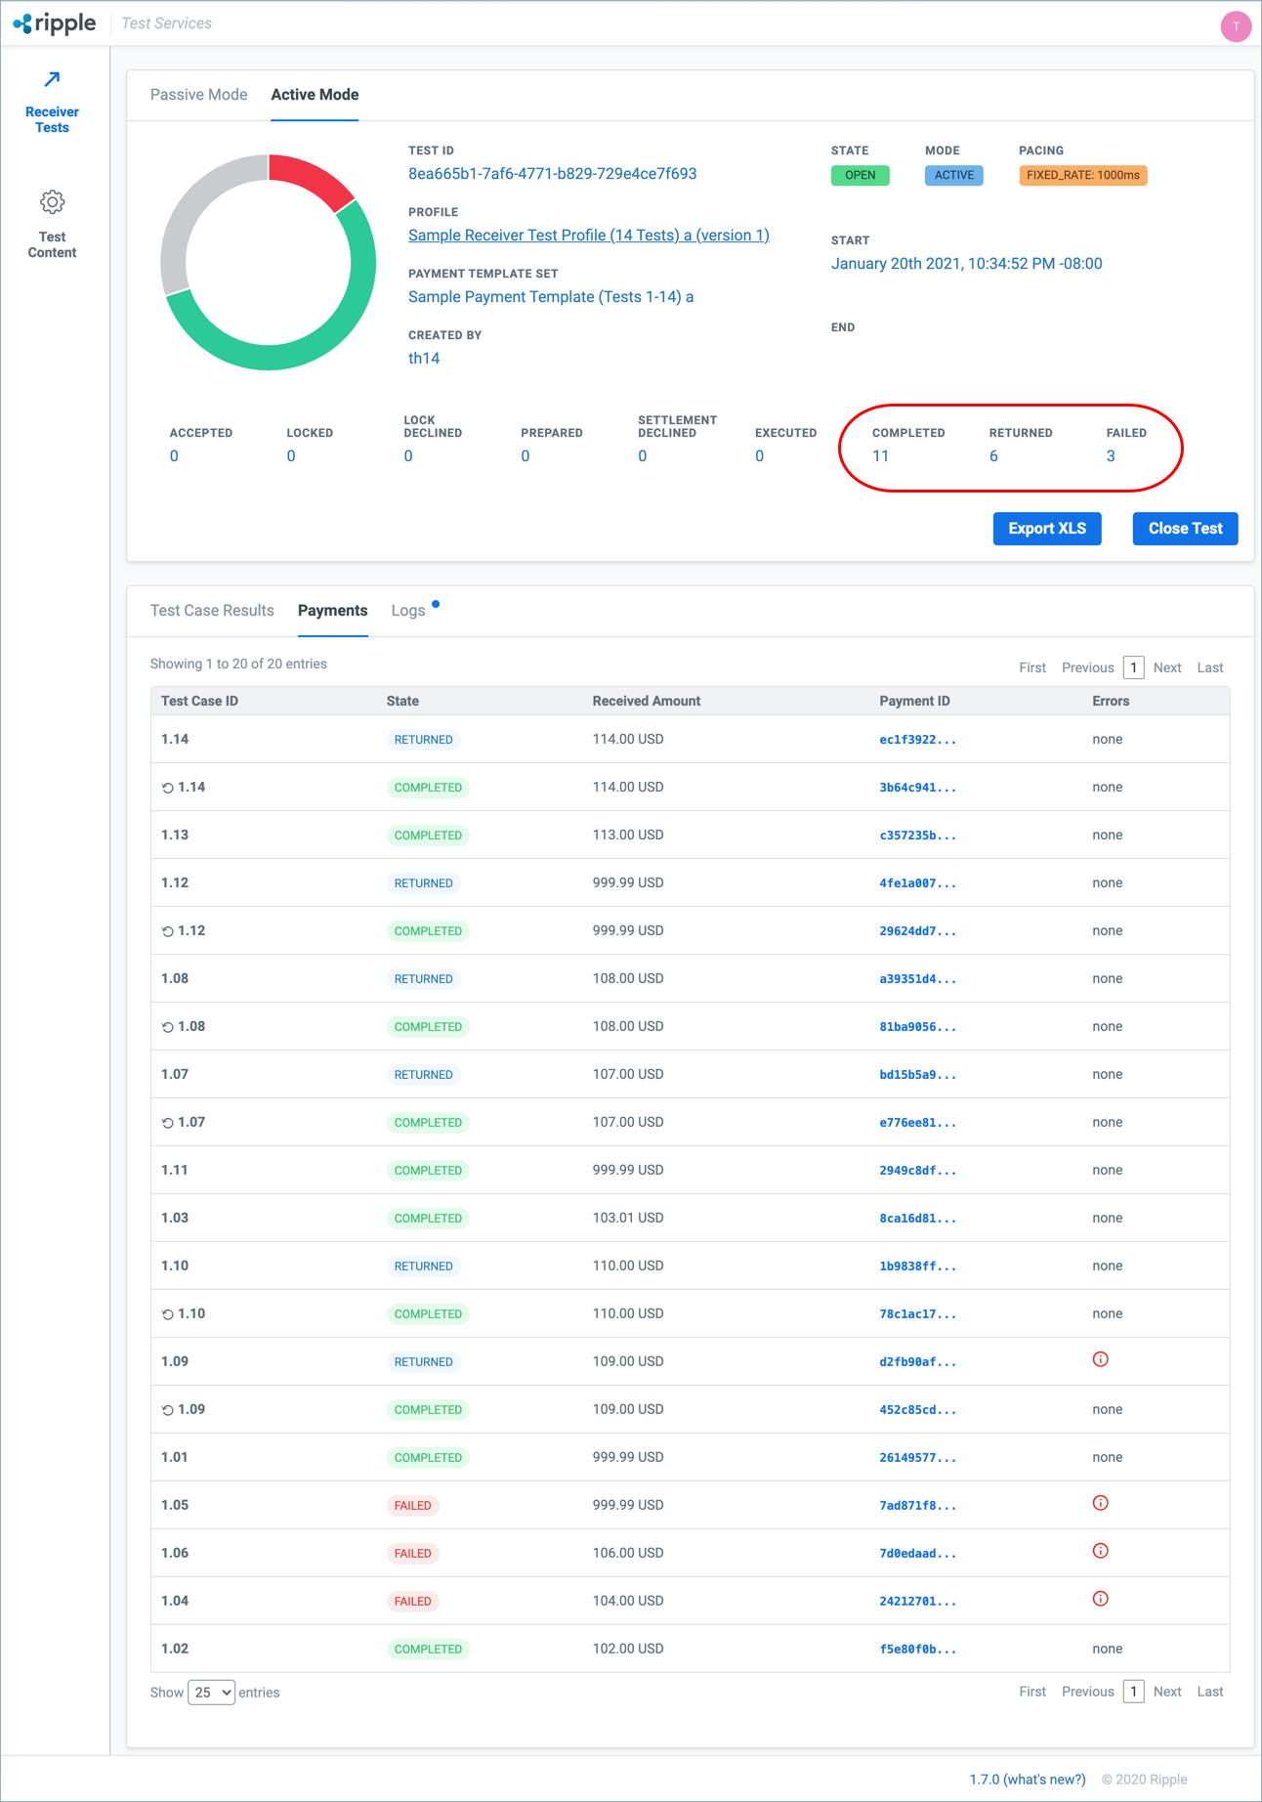The image size is (1262, 1802).
Task: Open the what's new version link
Action: click(x=1027, y=1780)
